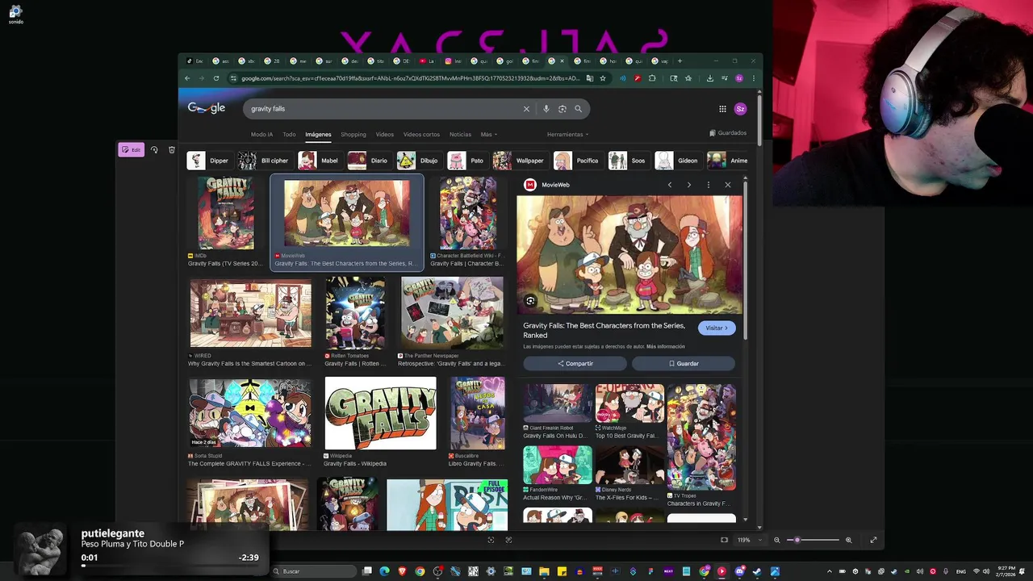The height and width of the screenshot is (581, 1033).
Task: Clear the search box with the X icon
Action: coord(526,109)
